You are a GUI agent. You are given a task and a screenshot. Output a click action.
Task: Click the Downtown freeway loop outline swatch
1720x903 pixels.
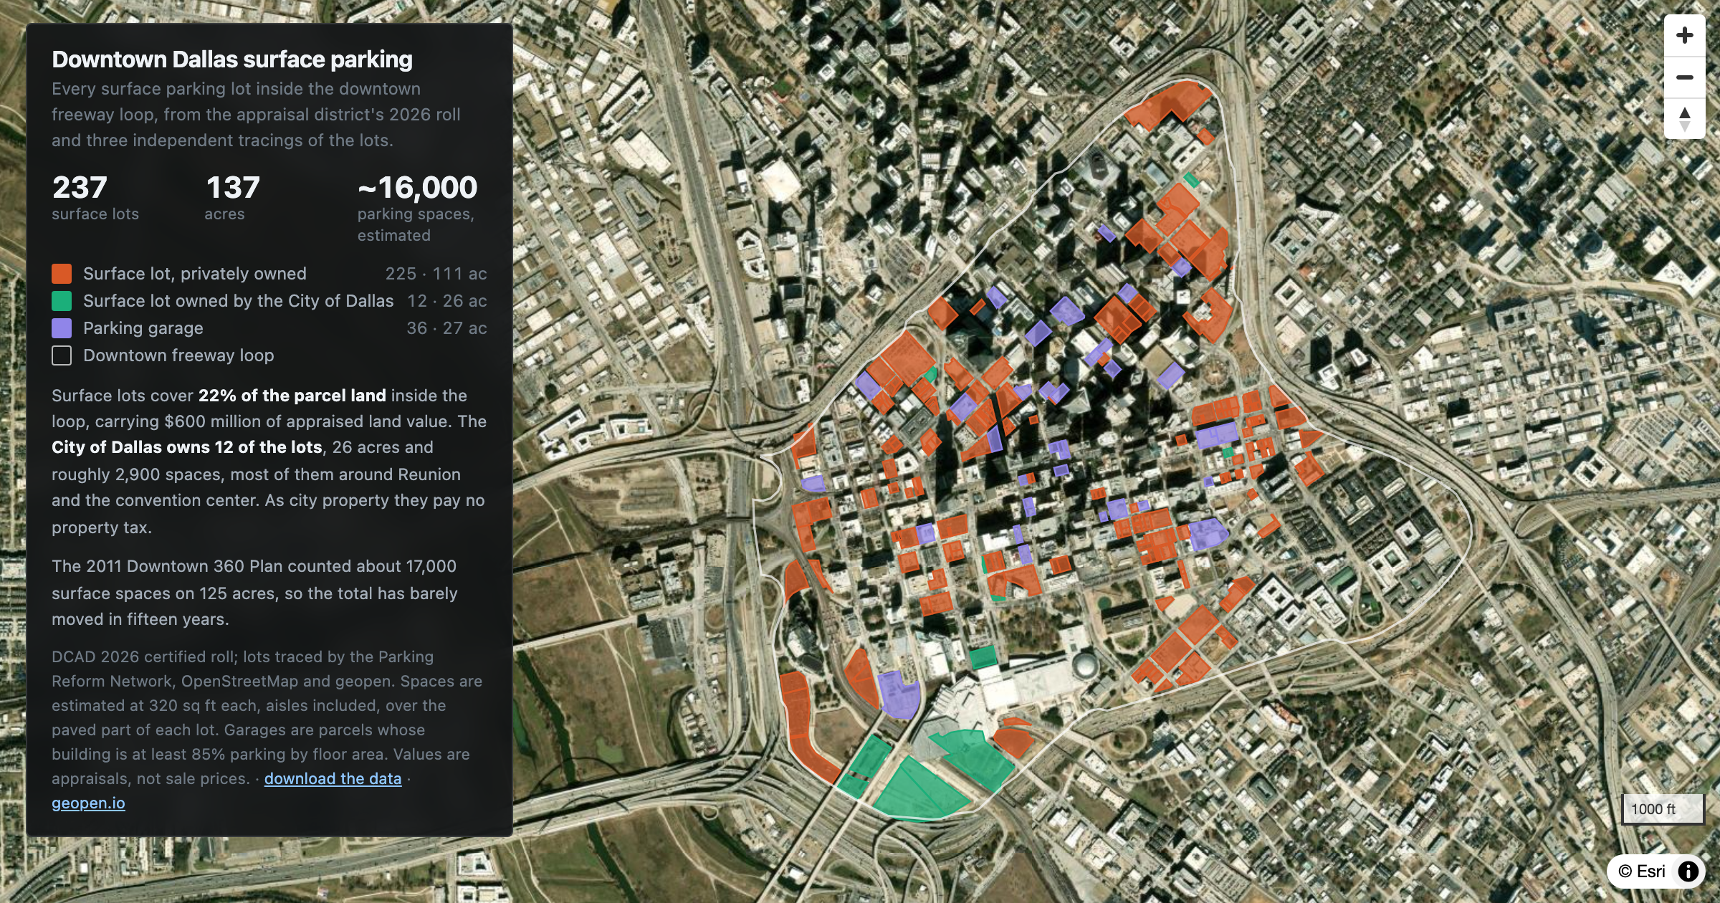pos(62,355)
